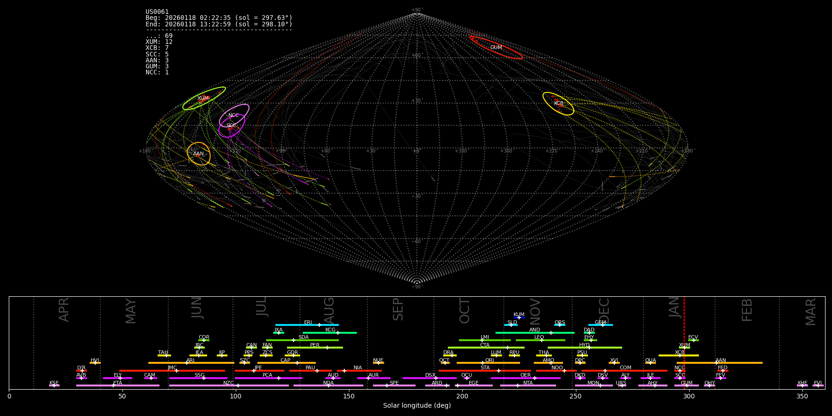Screen dimensions: 832x416
Task: Click the CTA shower label in timeline
Action: pyautogui.click(x=485, y=345)
